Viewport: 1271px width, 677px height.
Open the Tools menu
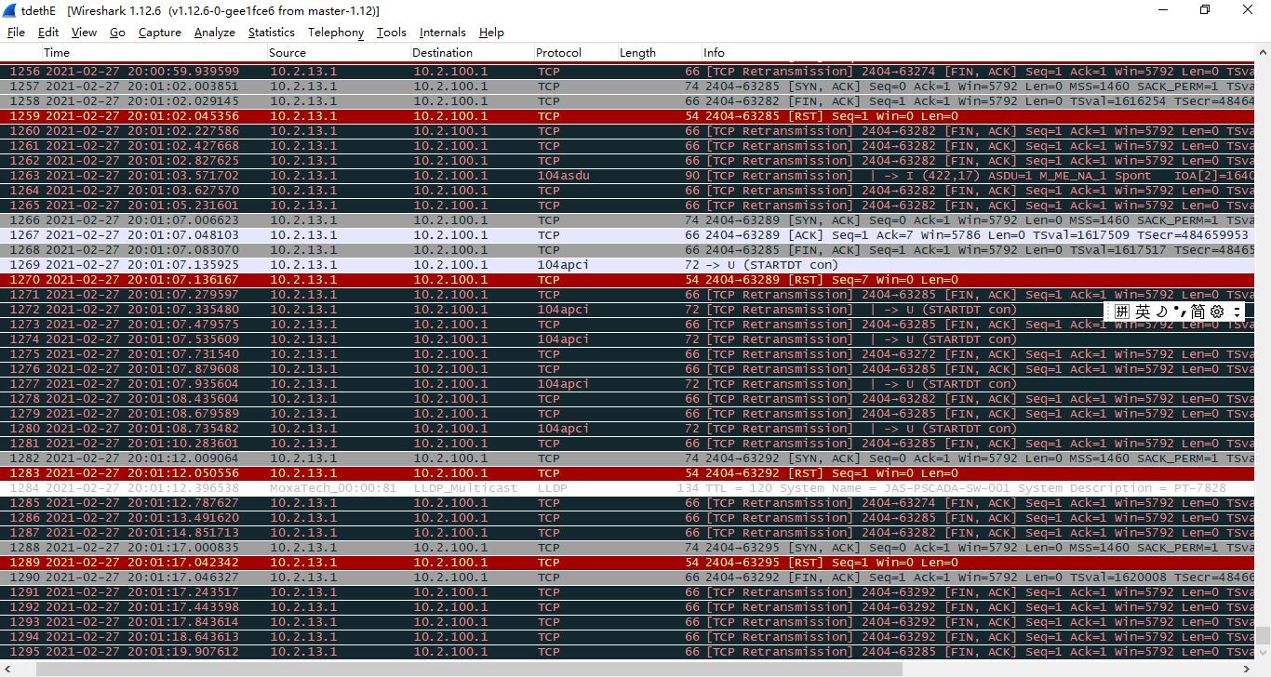391,32
